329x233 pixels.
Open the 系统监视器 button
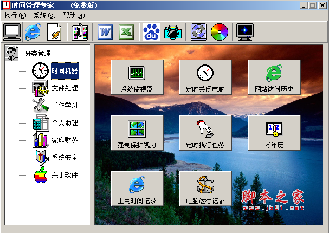137,77
